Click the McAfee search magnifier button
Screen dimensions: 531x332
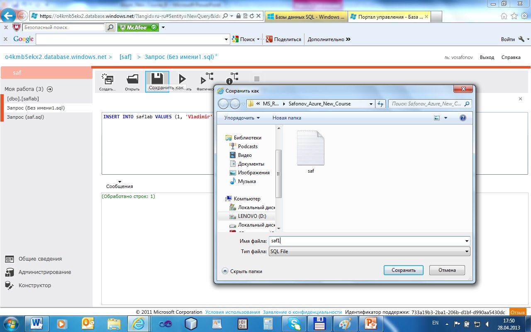pos(110,27)
